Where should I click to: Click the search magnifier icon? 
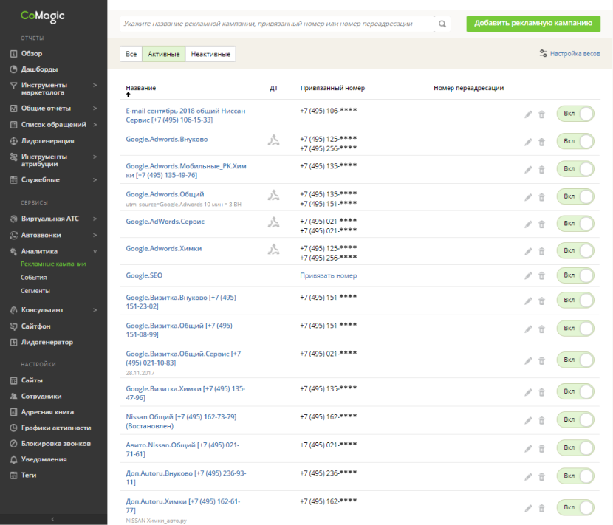point(442,24)
